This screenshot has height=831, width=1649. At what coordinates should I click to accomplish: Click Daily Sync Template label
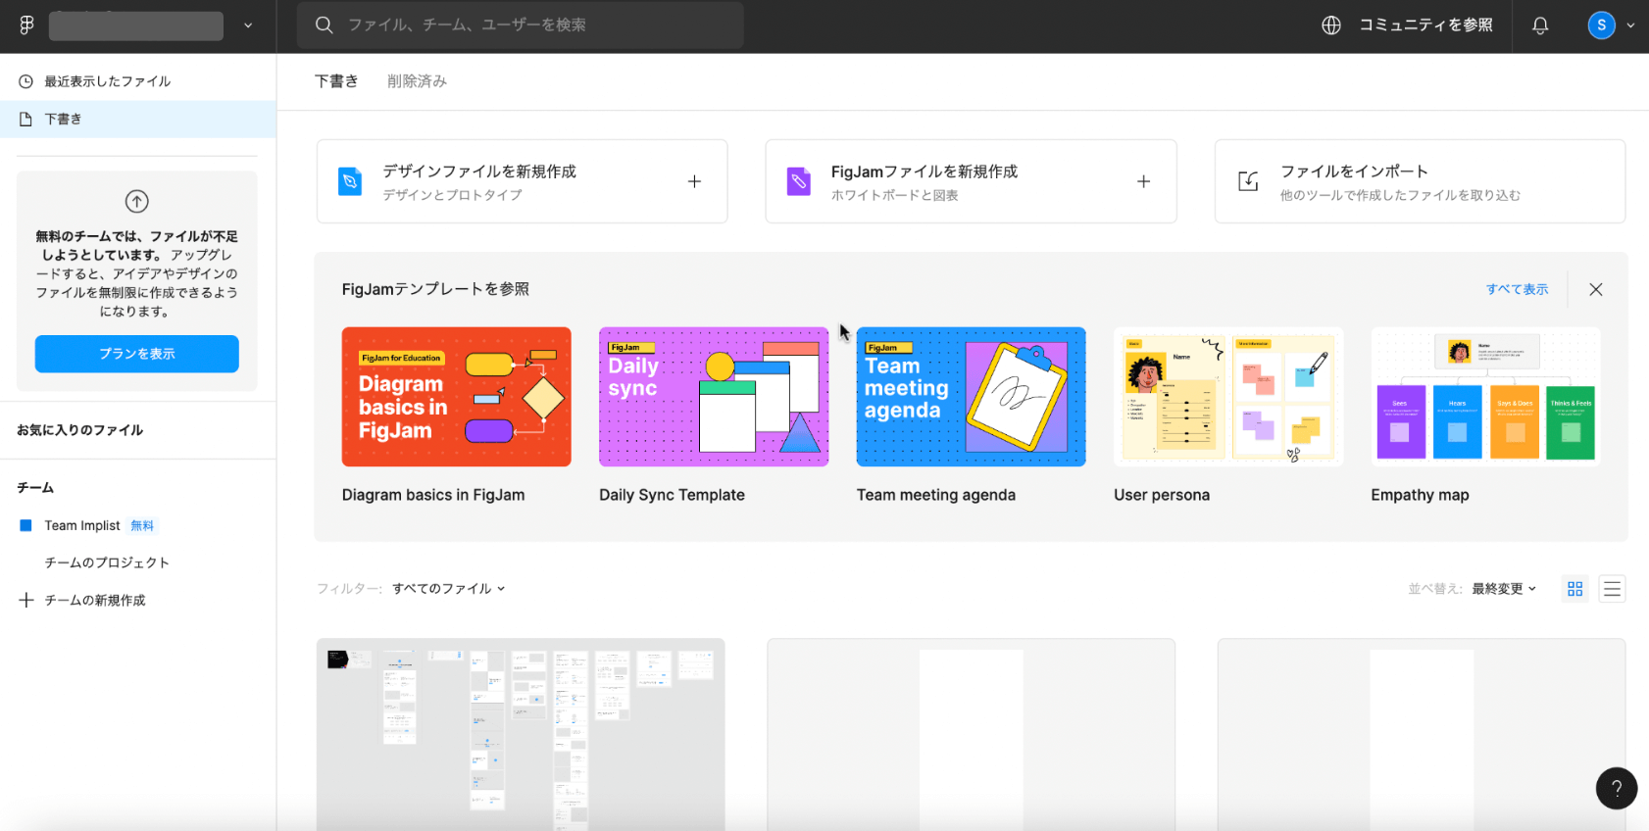click(x=672, y=495)
